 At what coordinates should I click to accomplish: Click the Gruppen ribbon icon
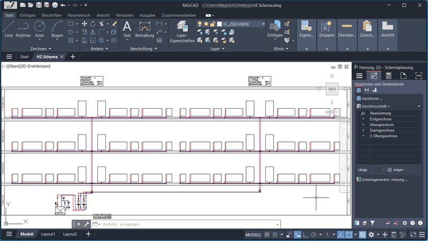[x=326, y=28]
